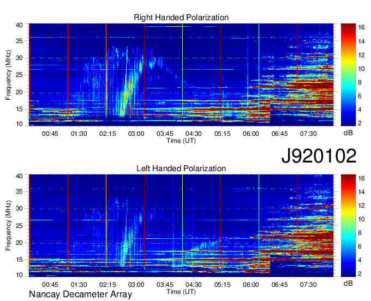
Task: Click the 01:30 time tick on the left-handed plot
Action: (79, 285)
